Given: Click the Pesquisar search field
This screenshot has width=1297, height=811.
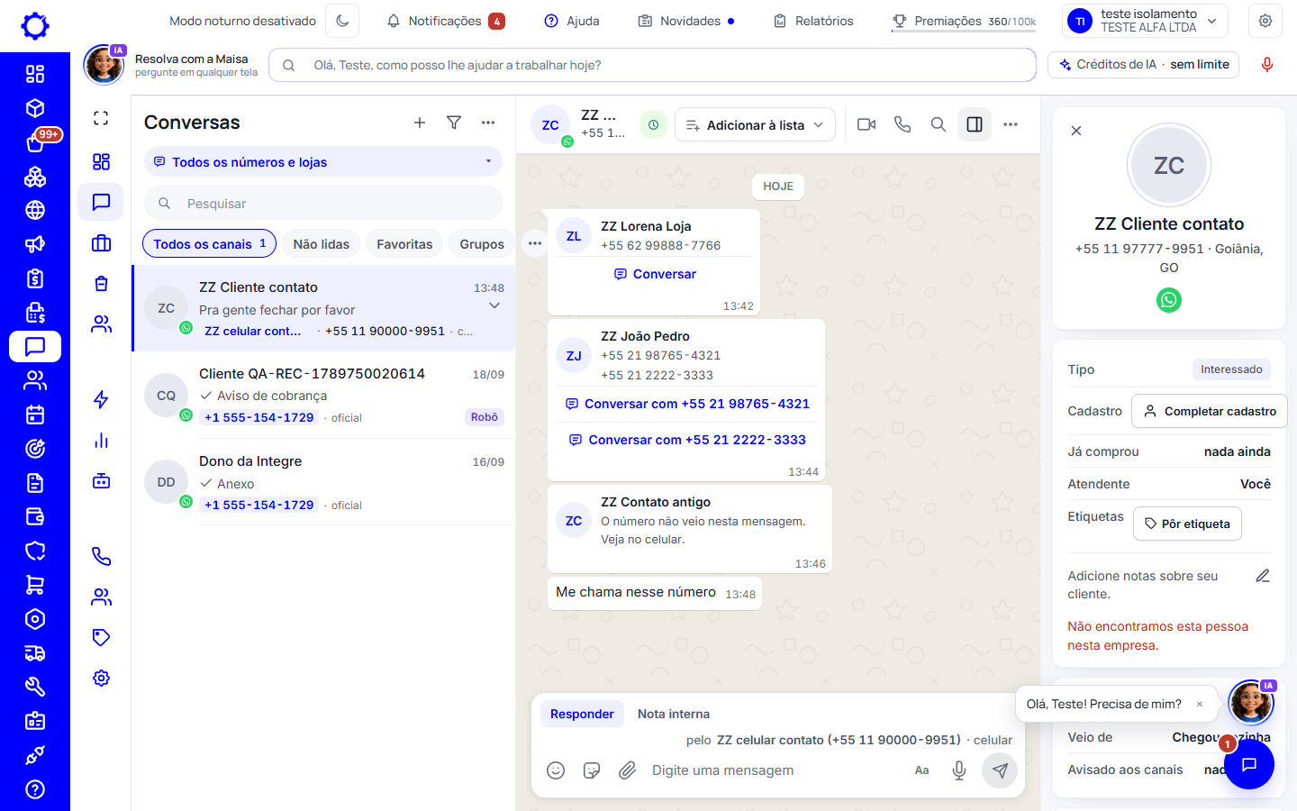Looking at the screenshot, I should click(x=322, y=204).
